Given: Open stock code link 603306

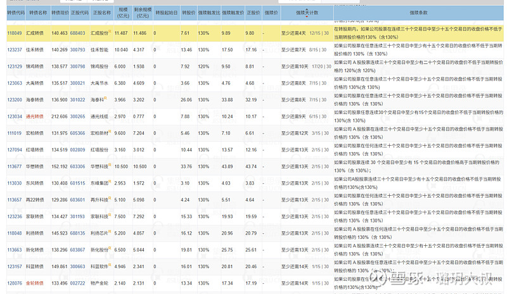Looking at the screenshot, I should pyautogui.click(x=77, y=167).
